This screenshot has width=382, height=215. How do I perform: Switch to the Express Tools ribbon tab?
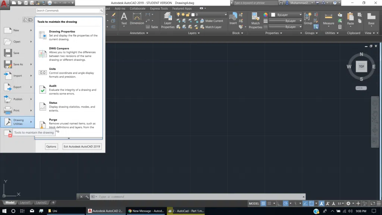tap(159, 8)
